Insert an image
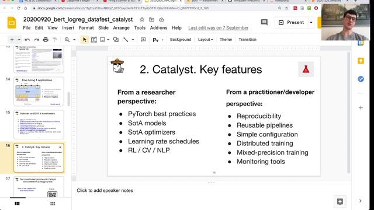 [103, 40]
